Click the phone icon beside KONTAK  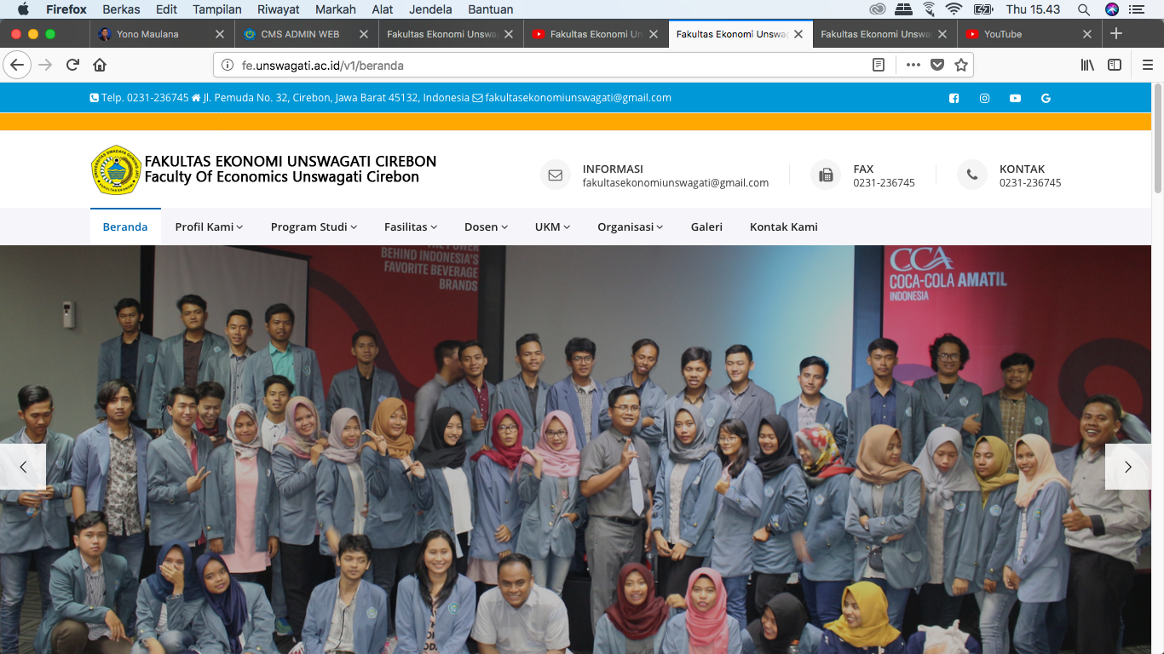point(972,175)
